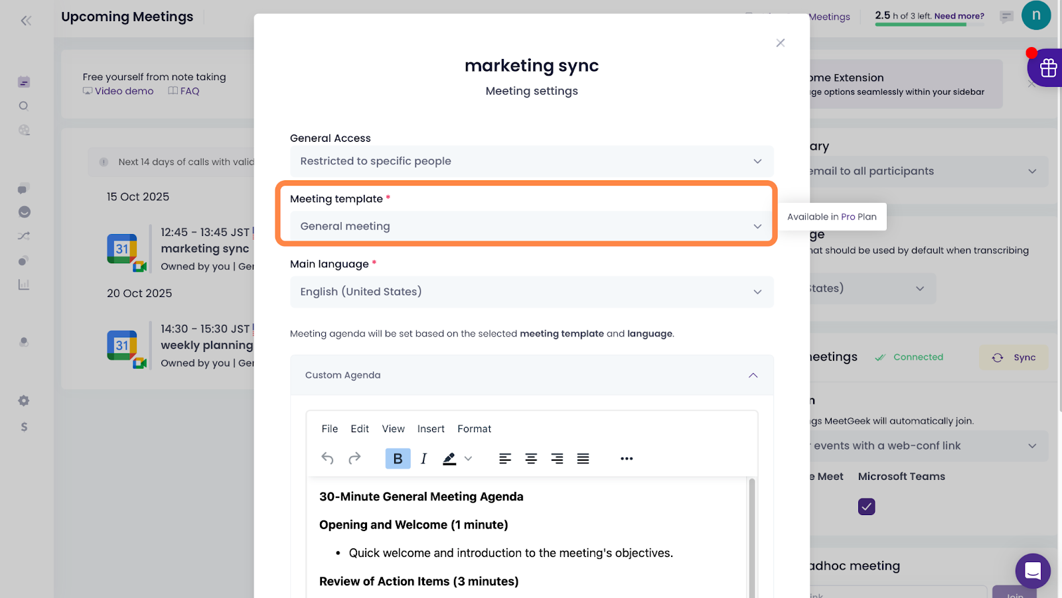Open the chat support bubble
The image size is (1062, 598).
tap(1033, 570)
